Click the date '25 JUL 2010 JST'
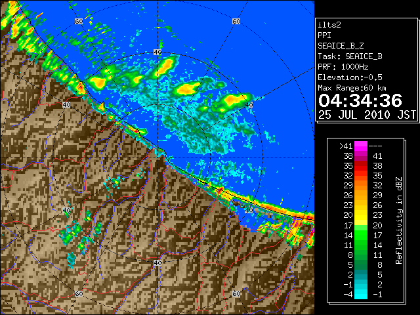Screen dimensions: 420x315 pyautogui.click(x=367, y=115)
